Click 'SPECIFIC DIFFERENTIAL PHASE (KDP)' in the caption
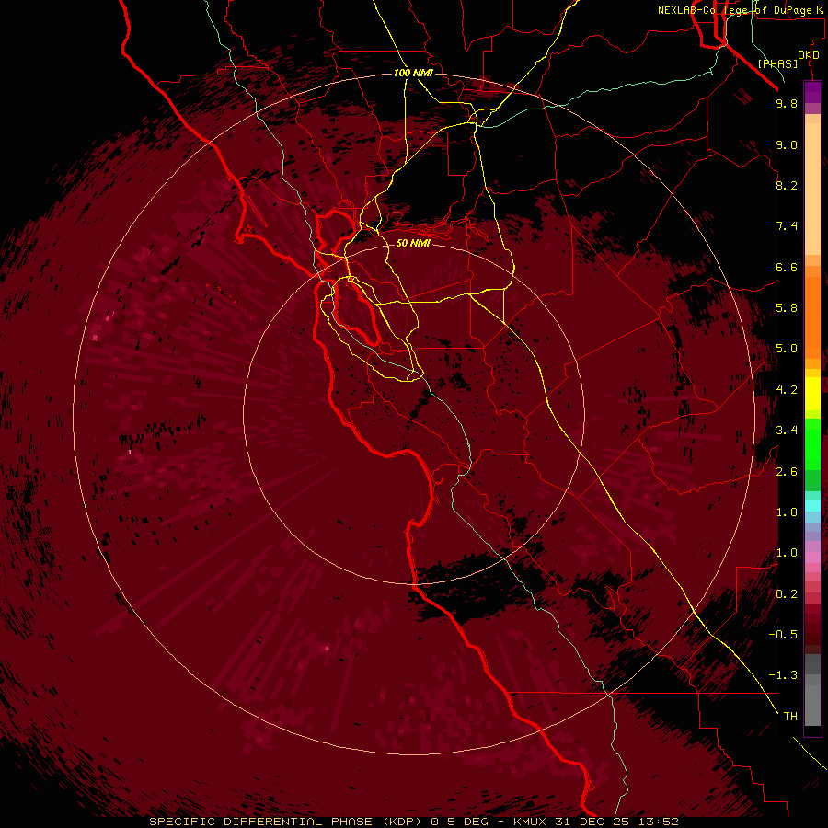Screen dimensions: 828x828 [x=285, y=822]
